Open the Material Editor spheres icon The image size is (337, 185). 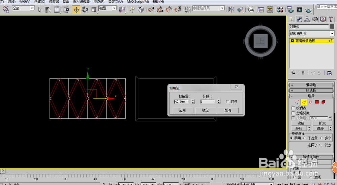pyautogui.click(x=280, y=10)
